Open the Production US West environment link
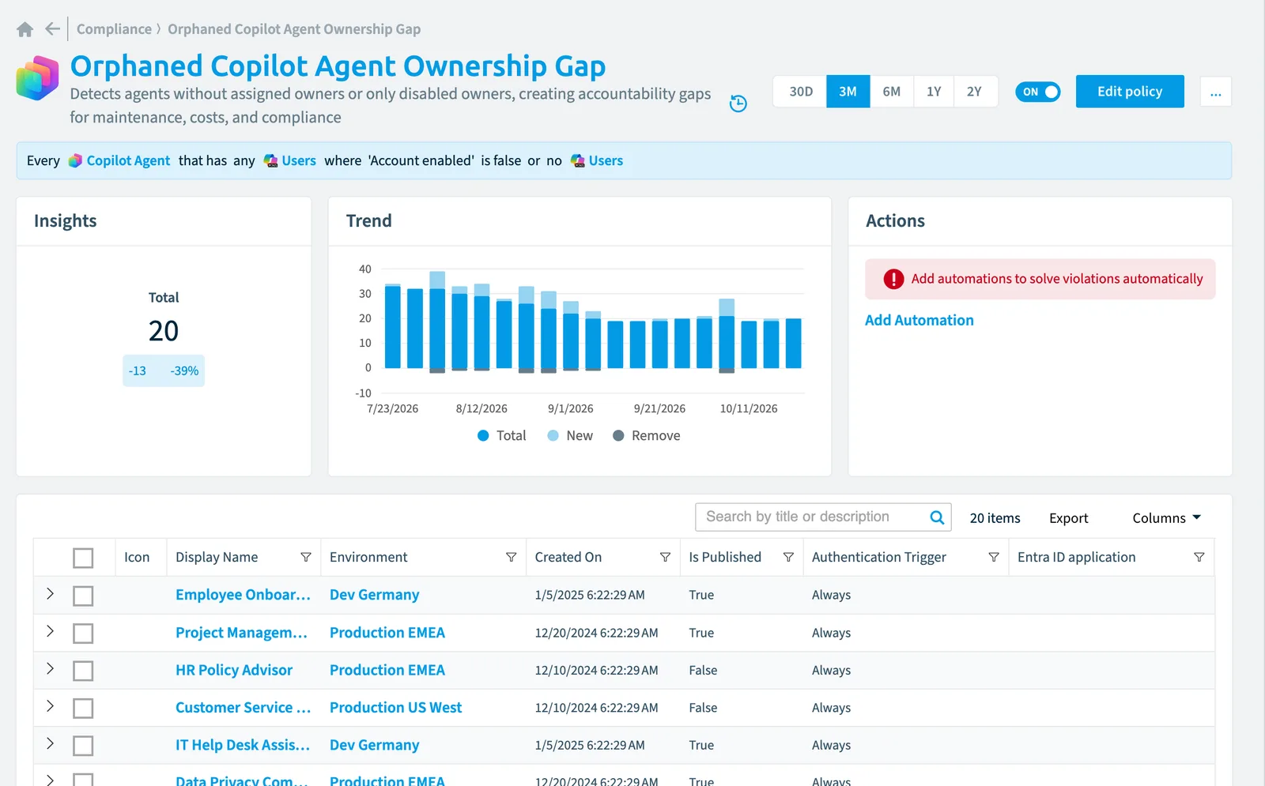 tap(395, 709)
